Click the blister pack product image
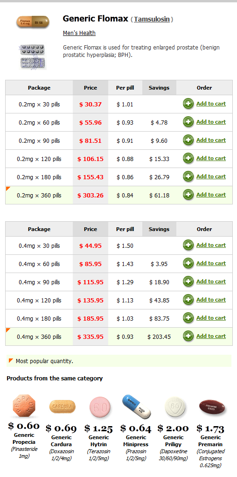This screenshot has width=237, height=477. click(33, 56)
